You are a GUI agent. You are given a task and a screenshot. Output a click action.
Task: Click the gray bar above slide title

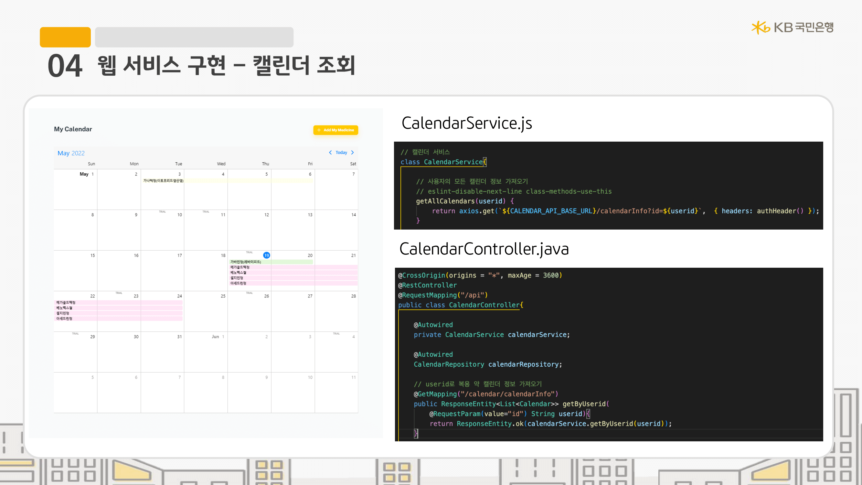(194, 37)
